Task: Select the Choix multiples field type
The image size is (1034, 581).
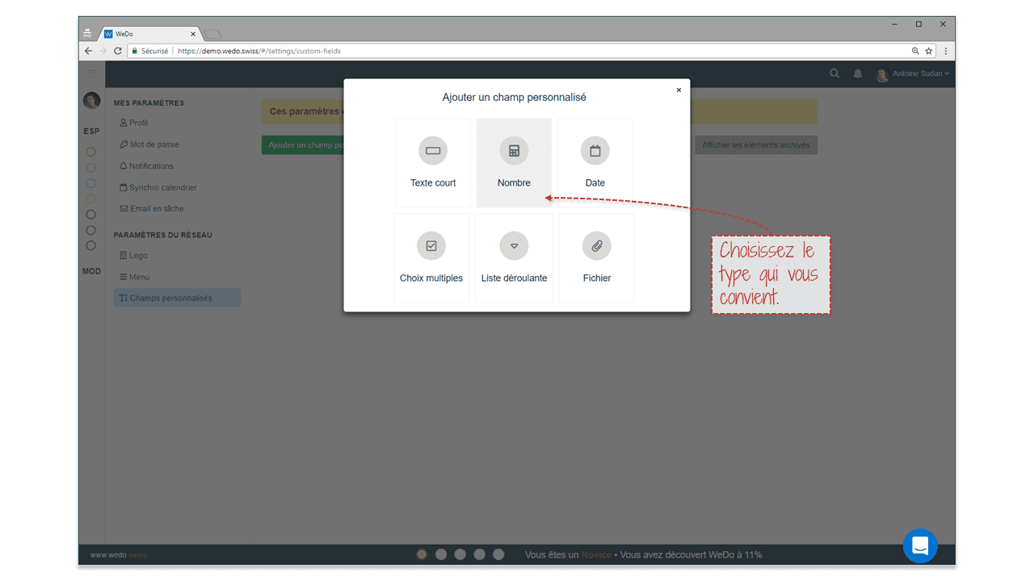Action: pos(431,258)
